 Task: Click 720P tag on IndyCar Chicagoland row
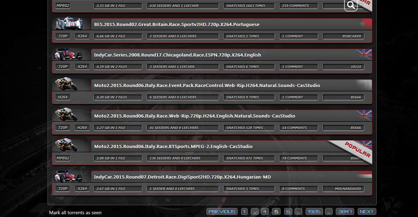[63, 67]
